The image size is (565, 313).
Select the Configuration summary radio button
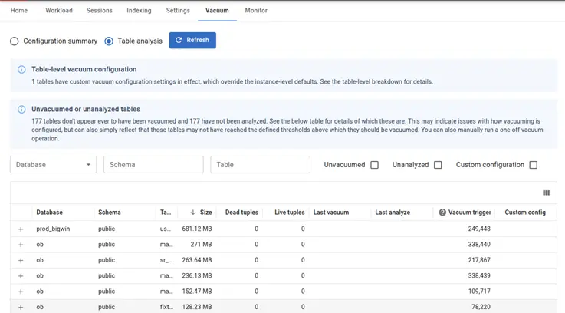click(15, 41)
